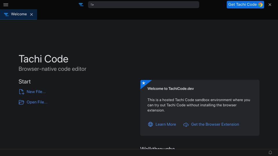Click the Tachi Code title text

(43, 59)
